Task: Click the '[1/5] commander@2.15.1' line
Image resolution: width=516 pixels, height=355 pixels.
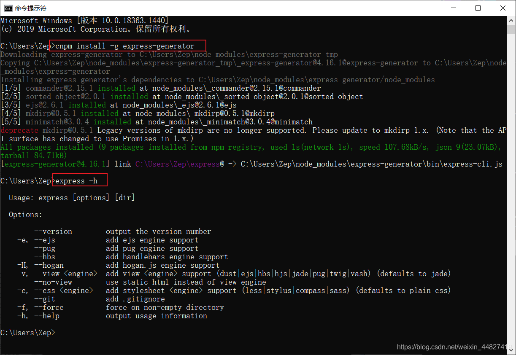Action: (161, 88)
